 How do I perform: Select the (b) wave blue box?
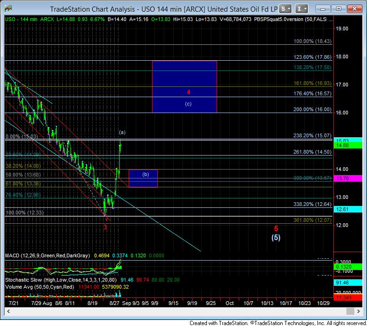point(143,178)
